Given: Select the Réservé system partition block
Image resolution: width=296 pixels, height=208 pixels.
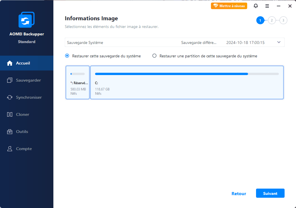Looking at the screenshot, I should tap(78, 82).
